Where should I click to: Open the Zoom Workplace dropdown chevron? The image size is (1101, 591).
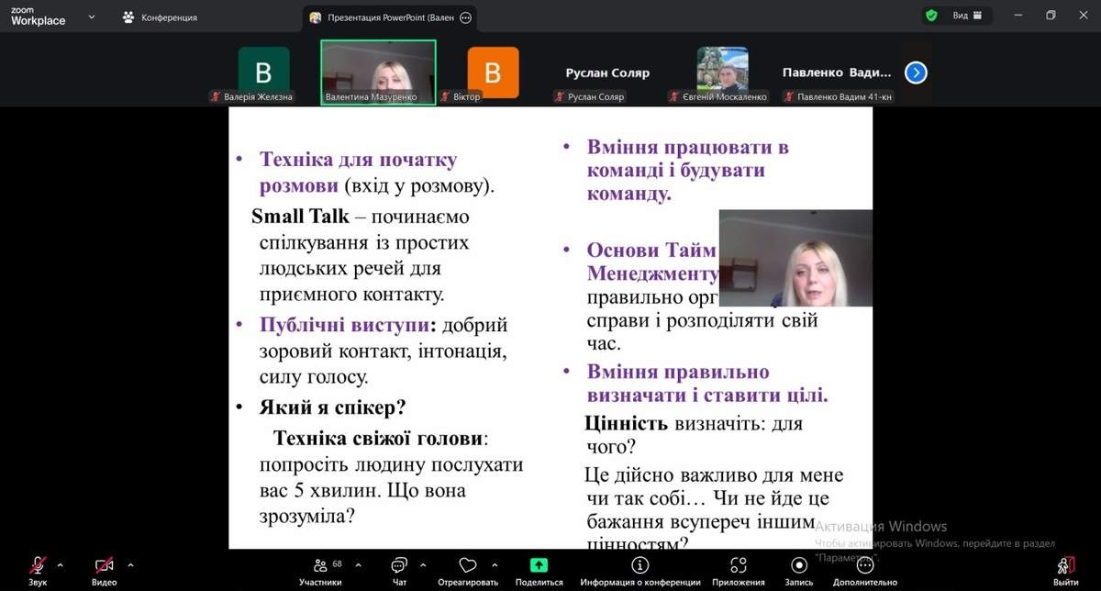coord(91,17)
